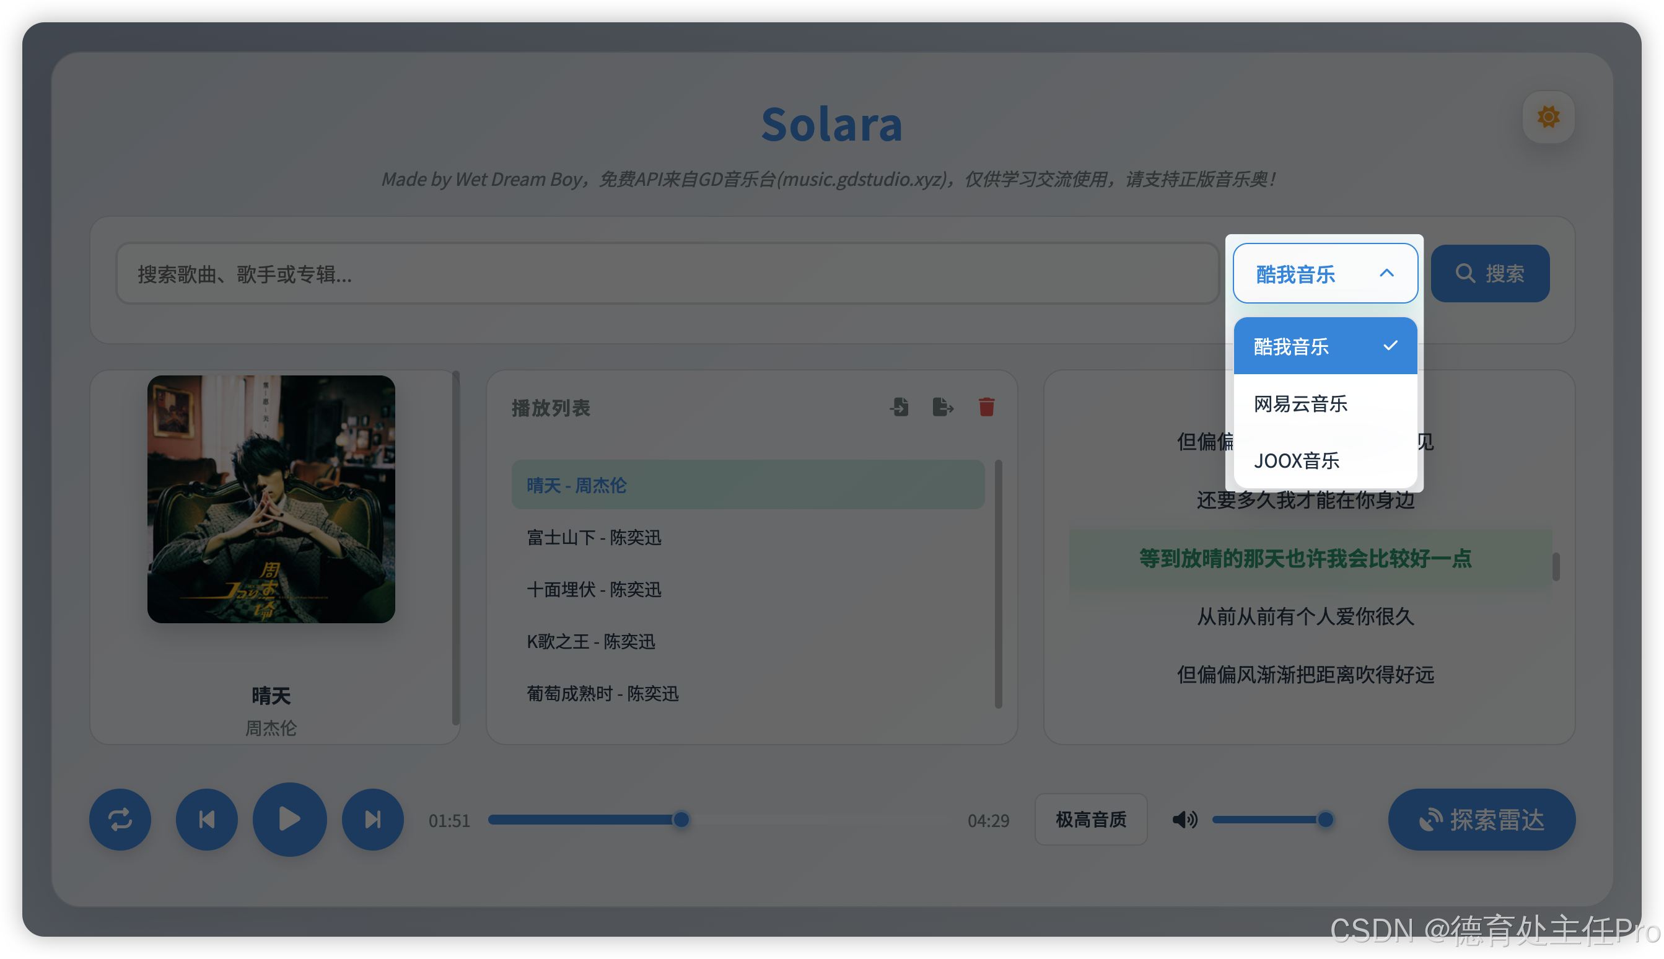This screenshot has height=959, width=1664.
Task: Open the 极高音质 quality selector
Action: tap(1090, 820)
